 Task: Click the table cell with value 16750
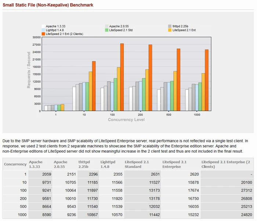click(181, 199)
